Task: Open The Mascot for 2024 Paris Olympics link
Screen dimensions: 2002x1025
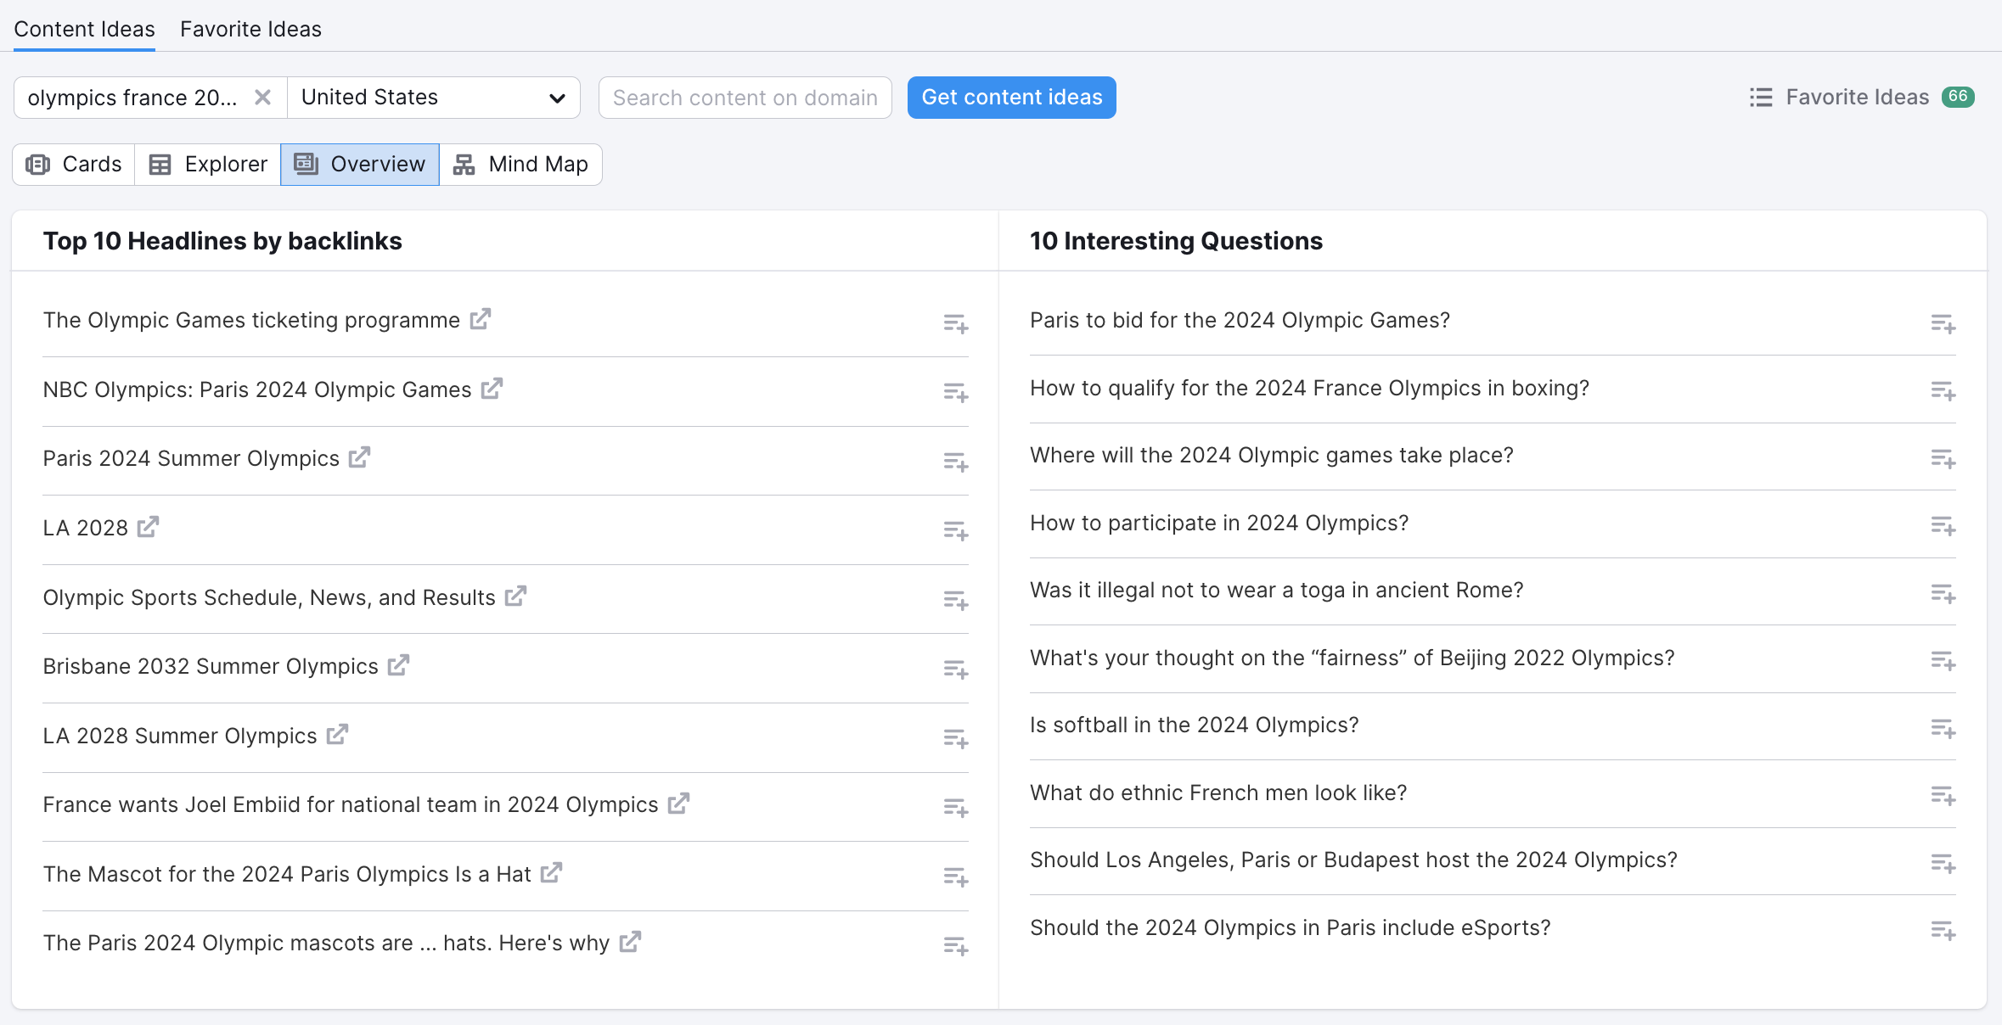Action: tap(550, 873)
